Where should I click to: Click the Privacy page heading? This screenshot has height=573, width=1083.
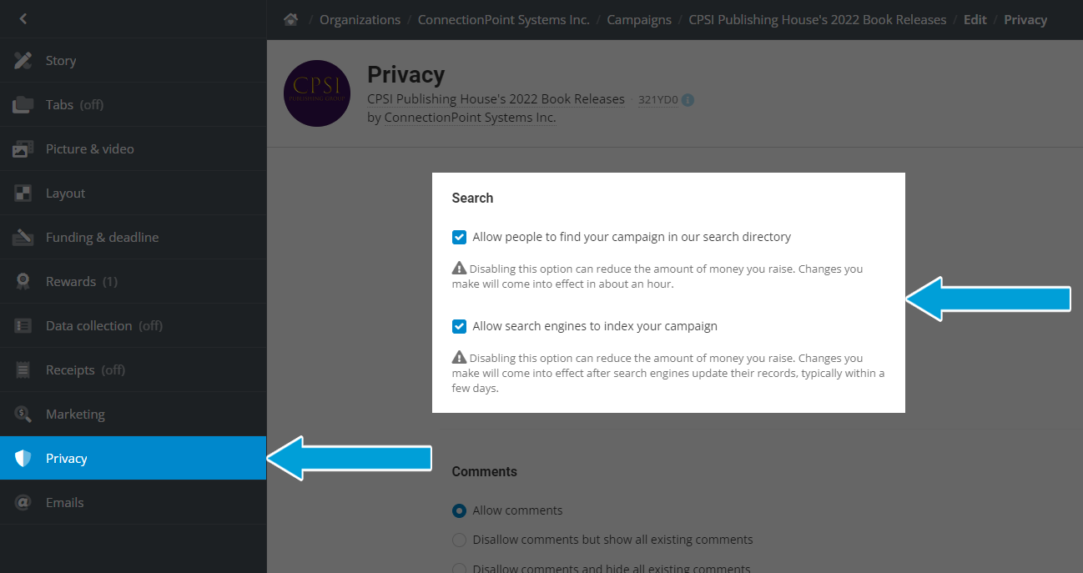405,74
